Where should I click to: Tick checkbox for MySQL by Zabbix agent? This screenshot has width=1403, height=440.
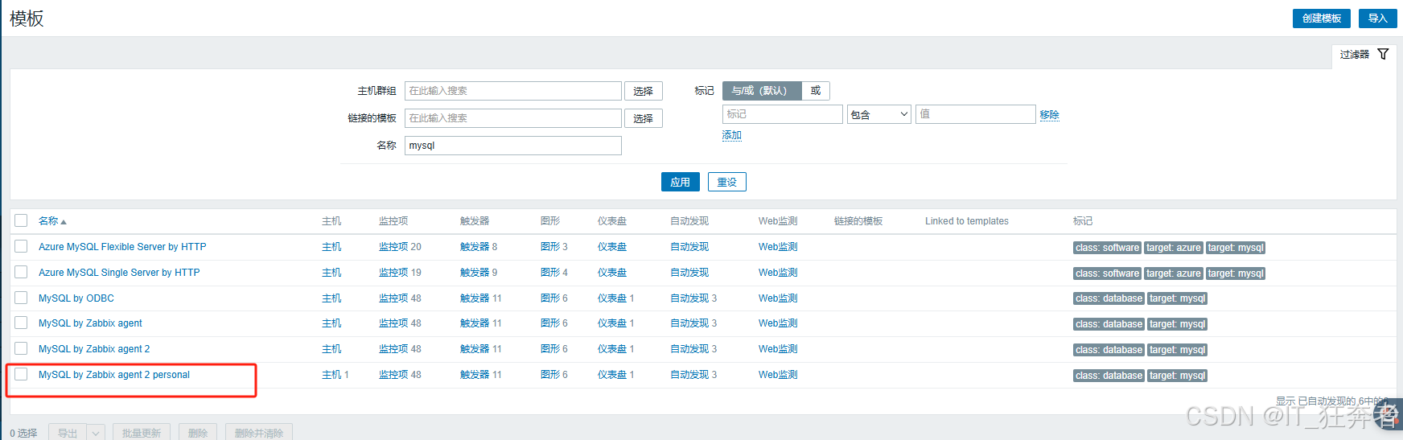[21, 323]
